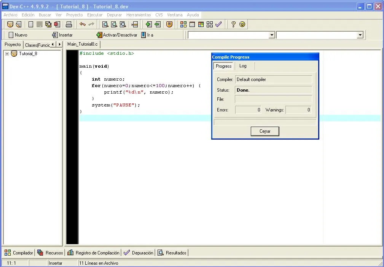Click the red X Close File icon
Image resolution: width=384 pixels, height=267 pixels.
click(57, 24)
